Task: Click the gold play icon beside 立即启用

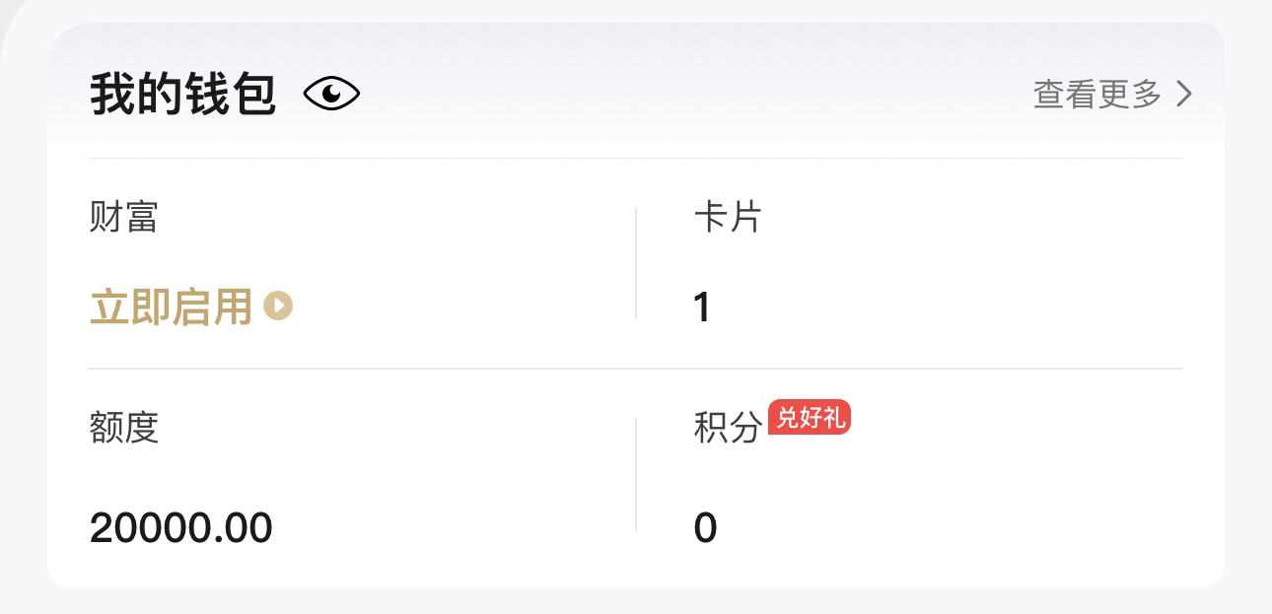Action: pyautogui.click(x=278, y=306)
